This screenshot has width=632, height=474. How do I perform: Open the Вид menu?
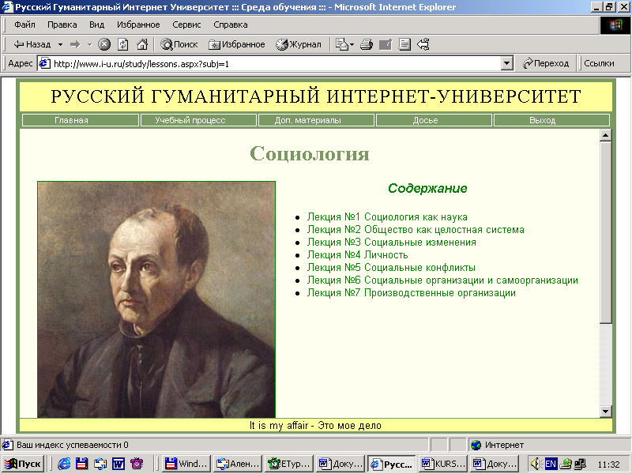(96, 24)
